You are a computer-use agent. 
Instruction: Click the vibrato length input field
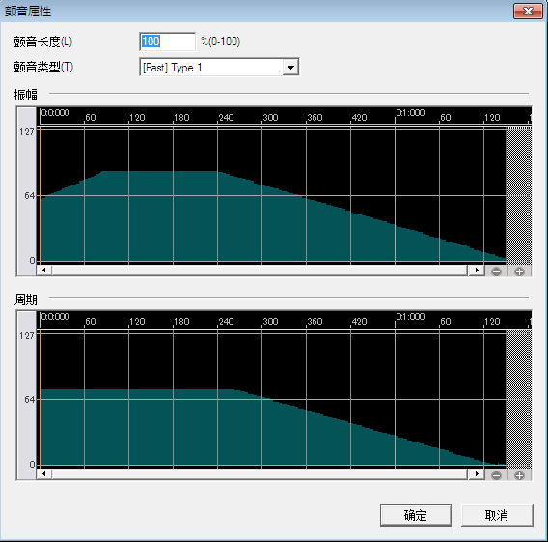tap(168, 42)
